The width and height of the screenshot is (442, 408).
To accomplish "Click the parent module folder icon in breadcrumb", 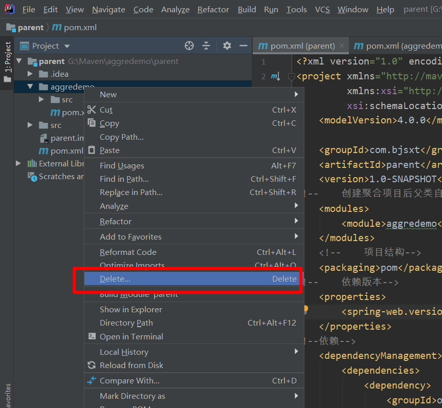I will 11,27.
